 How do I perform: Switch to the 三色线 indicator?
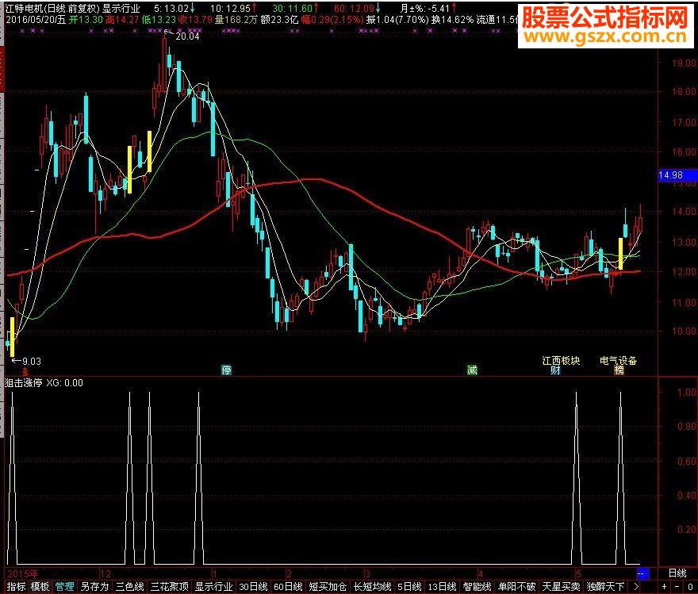pyautogui.click(x=130, y=587)
